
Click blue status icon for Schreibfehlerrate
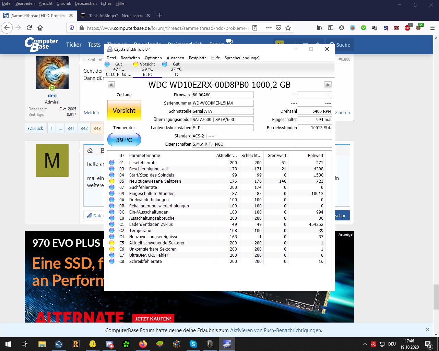(112, 262)
